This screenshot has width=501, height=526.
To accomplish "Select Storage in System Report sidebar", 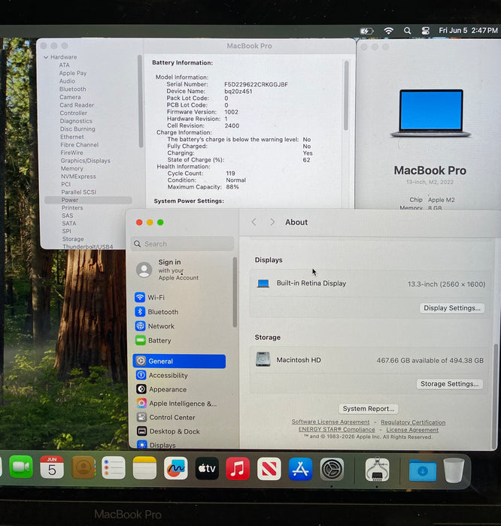I will 73,239.
